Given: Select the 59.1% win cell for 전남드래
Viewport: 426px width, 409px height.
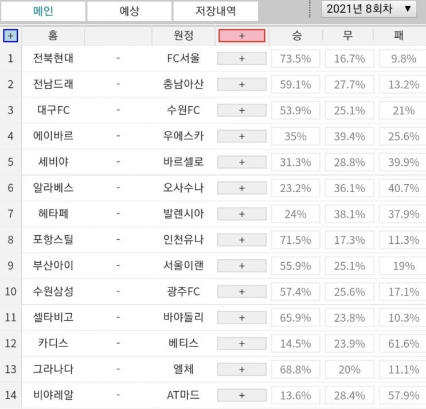Looking at the screenshot, I should pyautogui.click(x=296, y=84).
